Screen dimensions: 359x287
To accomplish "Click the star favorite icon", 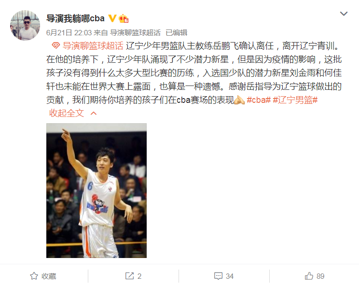I will tap(34, 276).
